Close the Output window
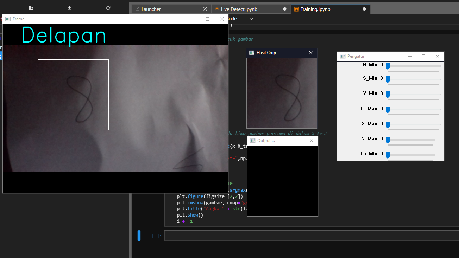 pyautogui.click(x=311, y=141)
